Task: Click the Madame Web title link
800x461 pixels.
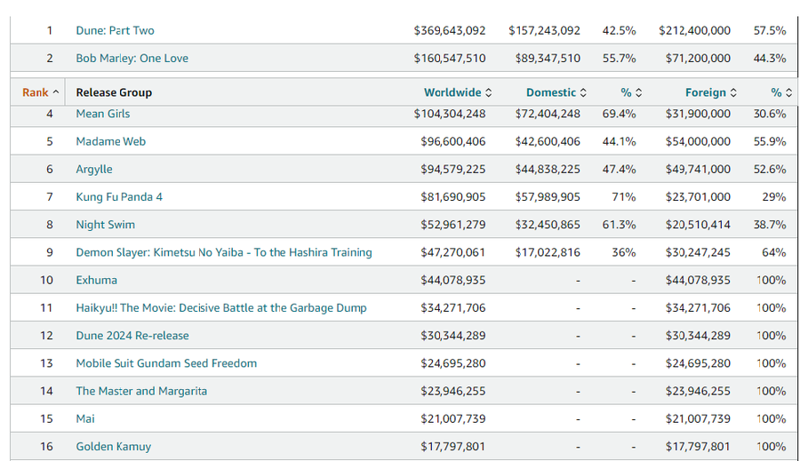Action: point(110,141)
